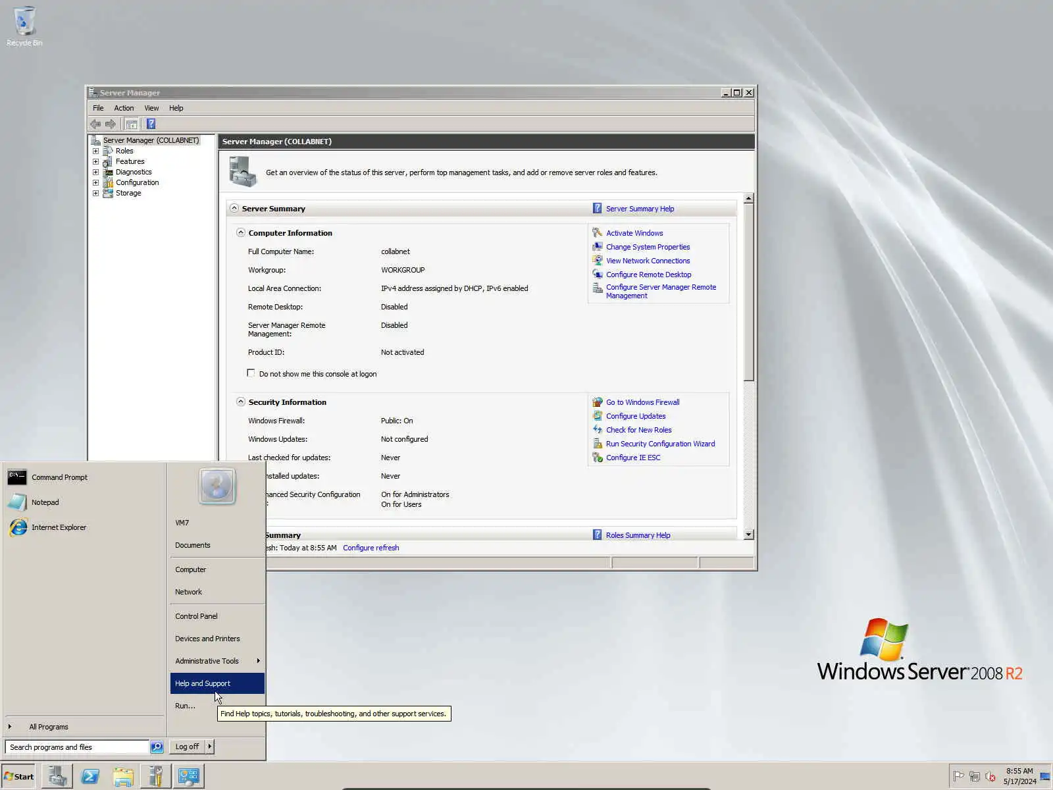Click the Security Configuration Wizard icon

click(x=597, y=443)
